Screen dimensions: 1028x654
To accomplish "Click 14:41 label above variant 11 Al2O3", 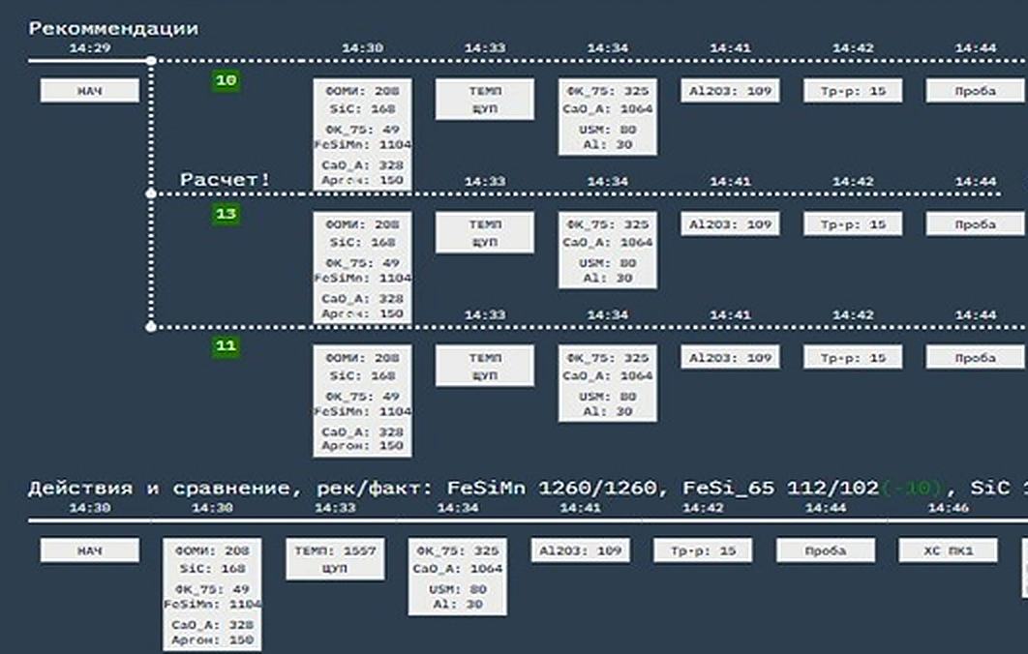I will tap(730, 315).
